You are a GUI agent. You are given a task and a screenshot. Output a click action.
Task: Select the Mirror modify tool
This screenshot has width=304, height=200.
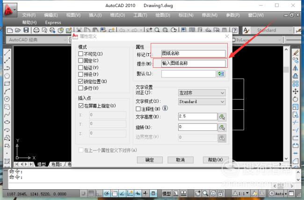pos(296,68)
